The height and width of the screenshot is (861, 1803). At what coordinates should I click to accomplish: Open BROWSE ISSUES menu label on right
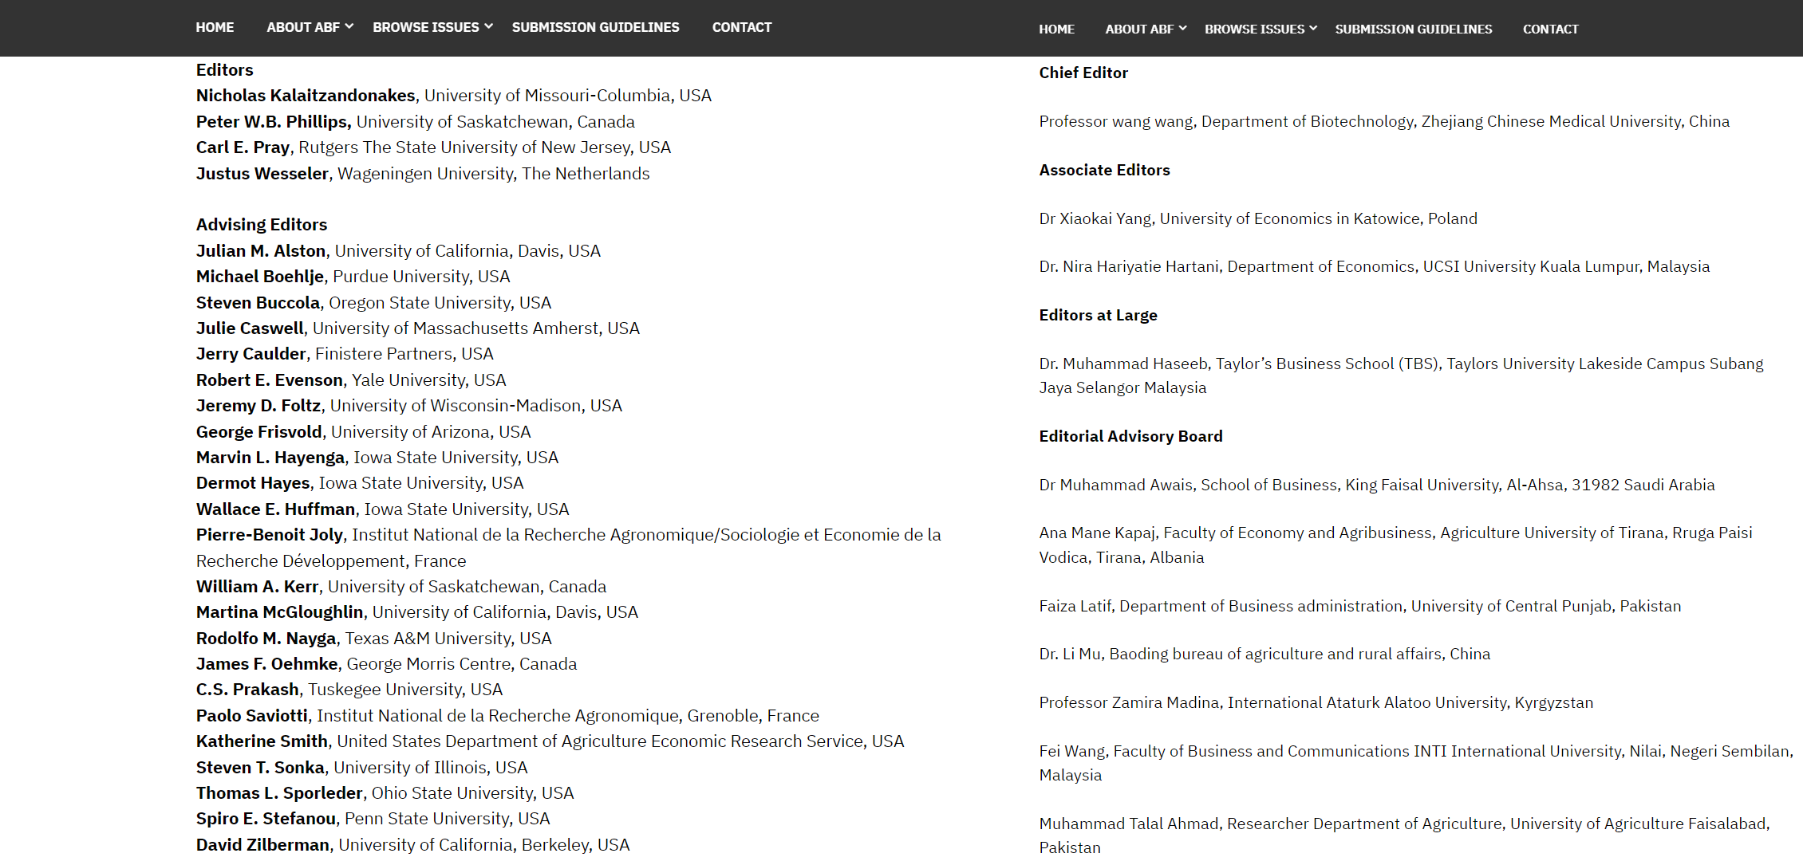pyautogui.click(x=1254, y=29)
